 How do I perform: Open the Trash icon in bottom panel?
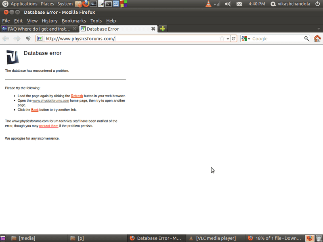pyautogui.click(x=319, y=238)
